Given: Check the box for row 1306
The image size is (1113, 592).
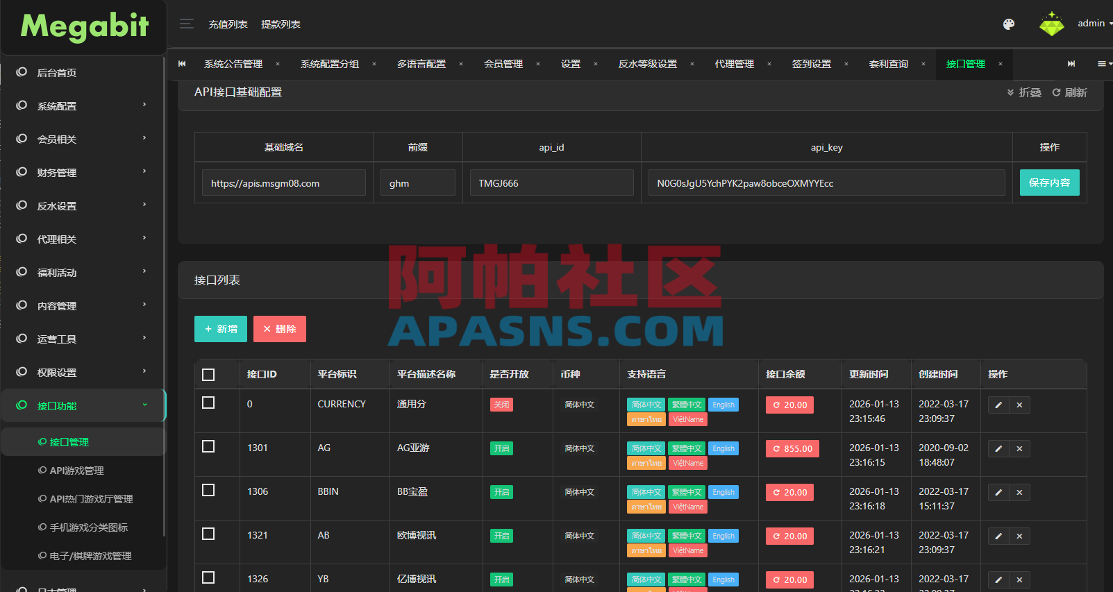Looking at the screenshot, I should tap(208, 490).
